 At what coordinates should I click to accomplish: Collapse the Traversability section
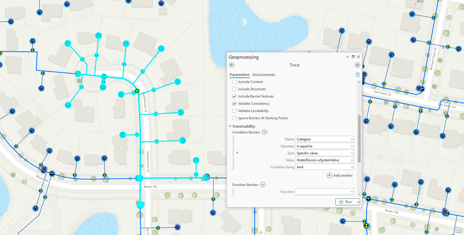coord(230,126)
